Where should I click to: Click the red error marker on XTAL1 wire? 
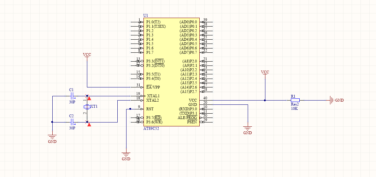89,98
